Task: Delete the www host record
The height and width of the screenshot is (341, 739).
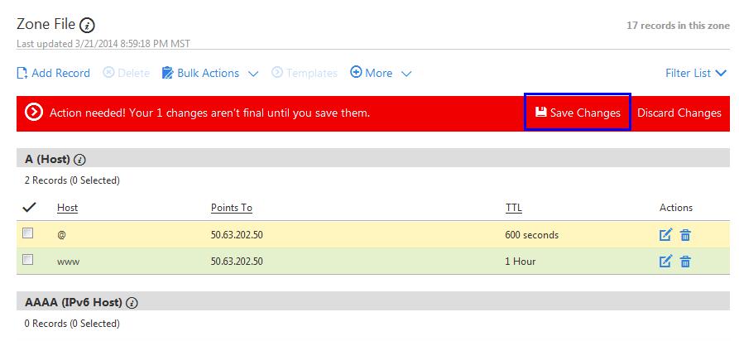Action: [685, 262]
